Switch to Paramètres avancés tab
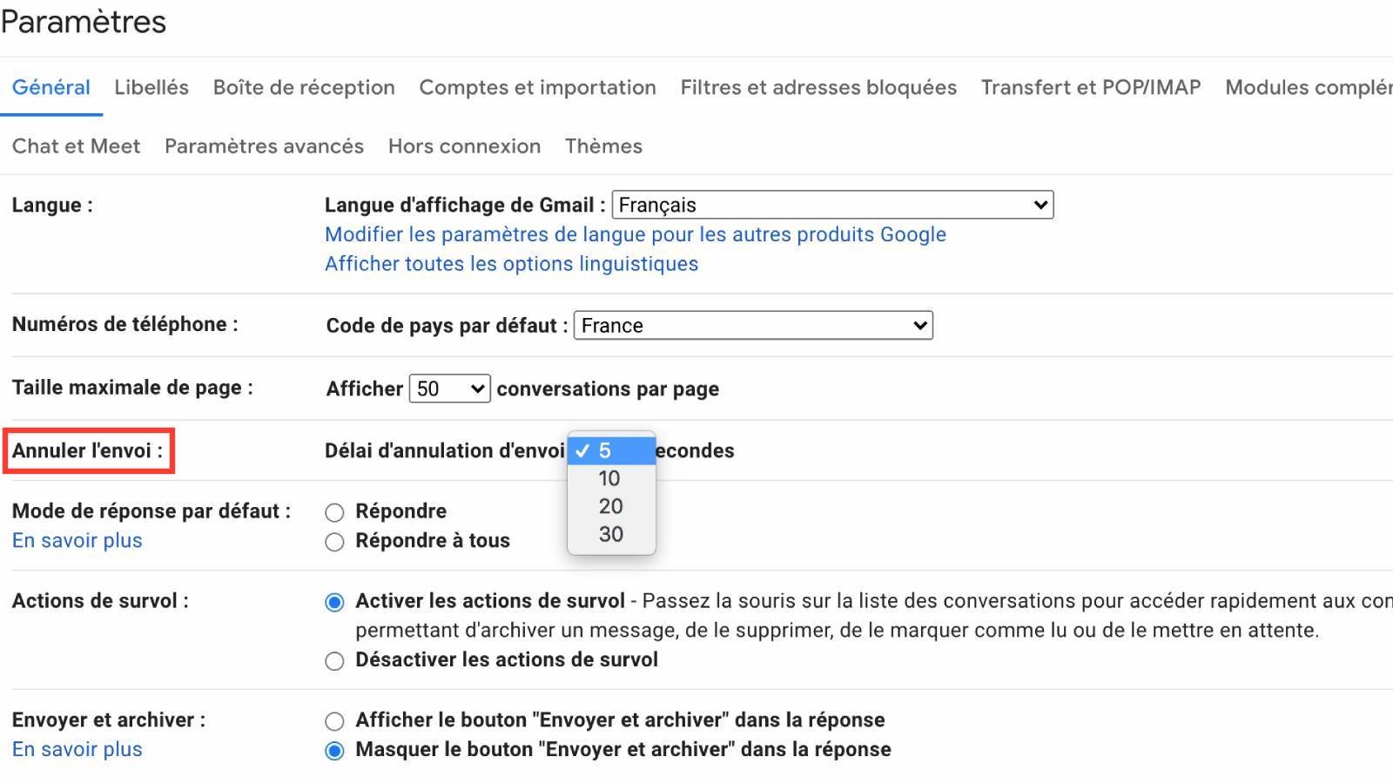Image resolution: width=1393 pixels, height=784 pixels. [x=264, y=145]
